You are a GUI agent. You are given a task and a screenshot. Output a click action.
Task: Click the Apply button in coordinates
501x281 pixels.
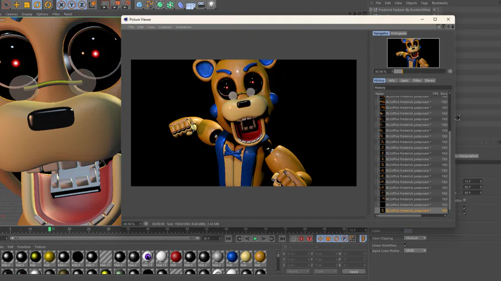click(x=353, y=272)
